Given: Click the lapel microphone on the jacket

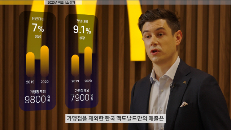Looking at the screenshot, I should click(x=173, y=87).
